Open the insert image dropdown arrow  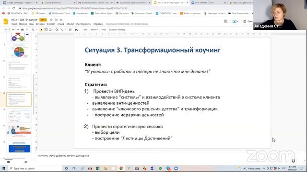point(53,30)
